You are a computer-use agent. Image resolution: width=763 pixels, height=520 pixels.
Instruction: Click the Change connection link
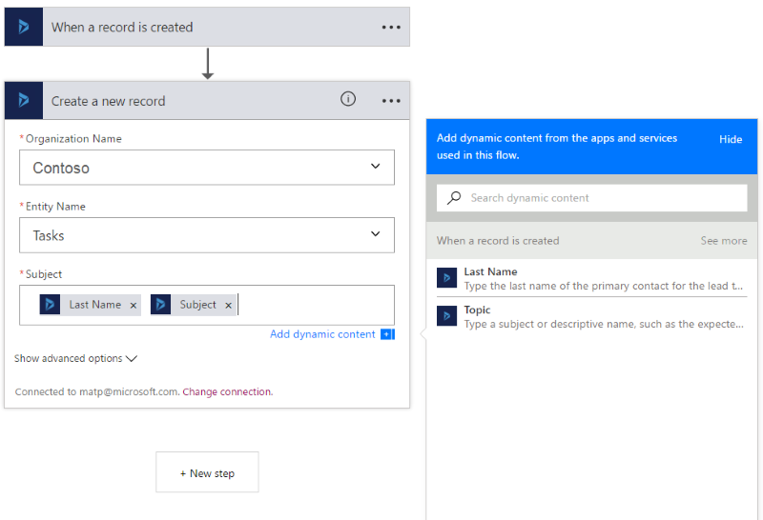(x=227, y=391)
